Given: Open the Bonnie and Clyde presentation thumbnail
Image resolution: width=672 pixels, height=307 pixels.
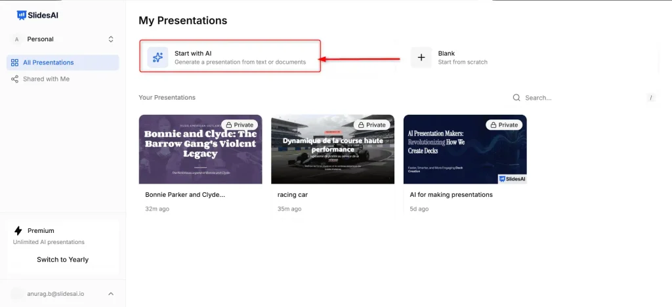Looking at the screenshot, I should pos(201,150).
